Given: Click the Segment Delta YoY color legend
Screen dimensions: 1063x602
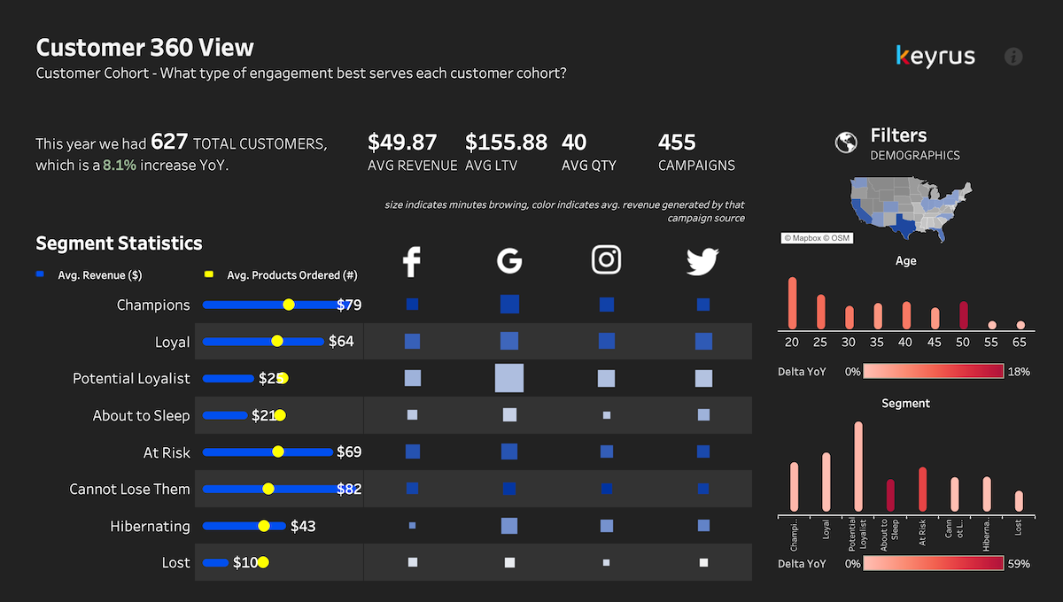Looking at the screenshot, I should [933, 563].
